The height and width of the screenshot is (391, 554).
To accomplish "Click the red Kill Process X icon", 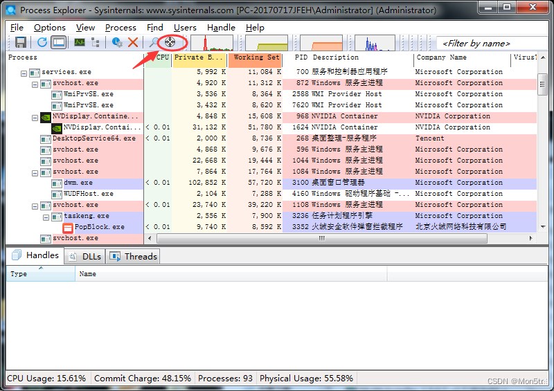I will pos(133,42).
